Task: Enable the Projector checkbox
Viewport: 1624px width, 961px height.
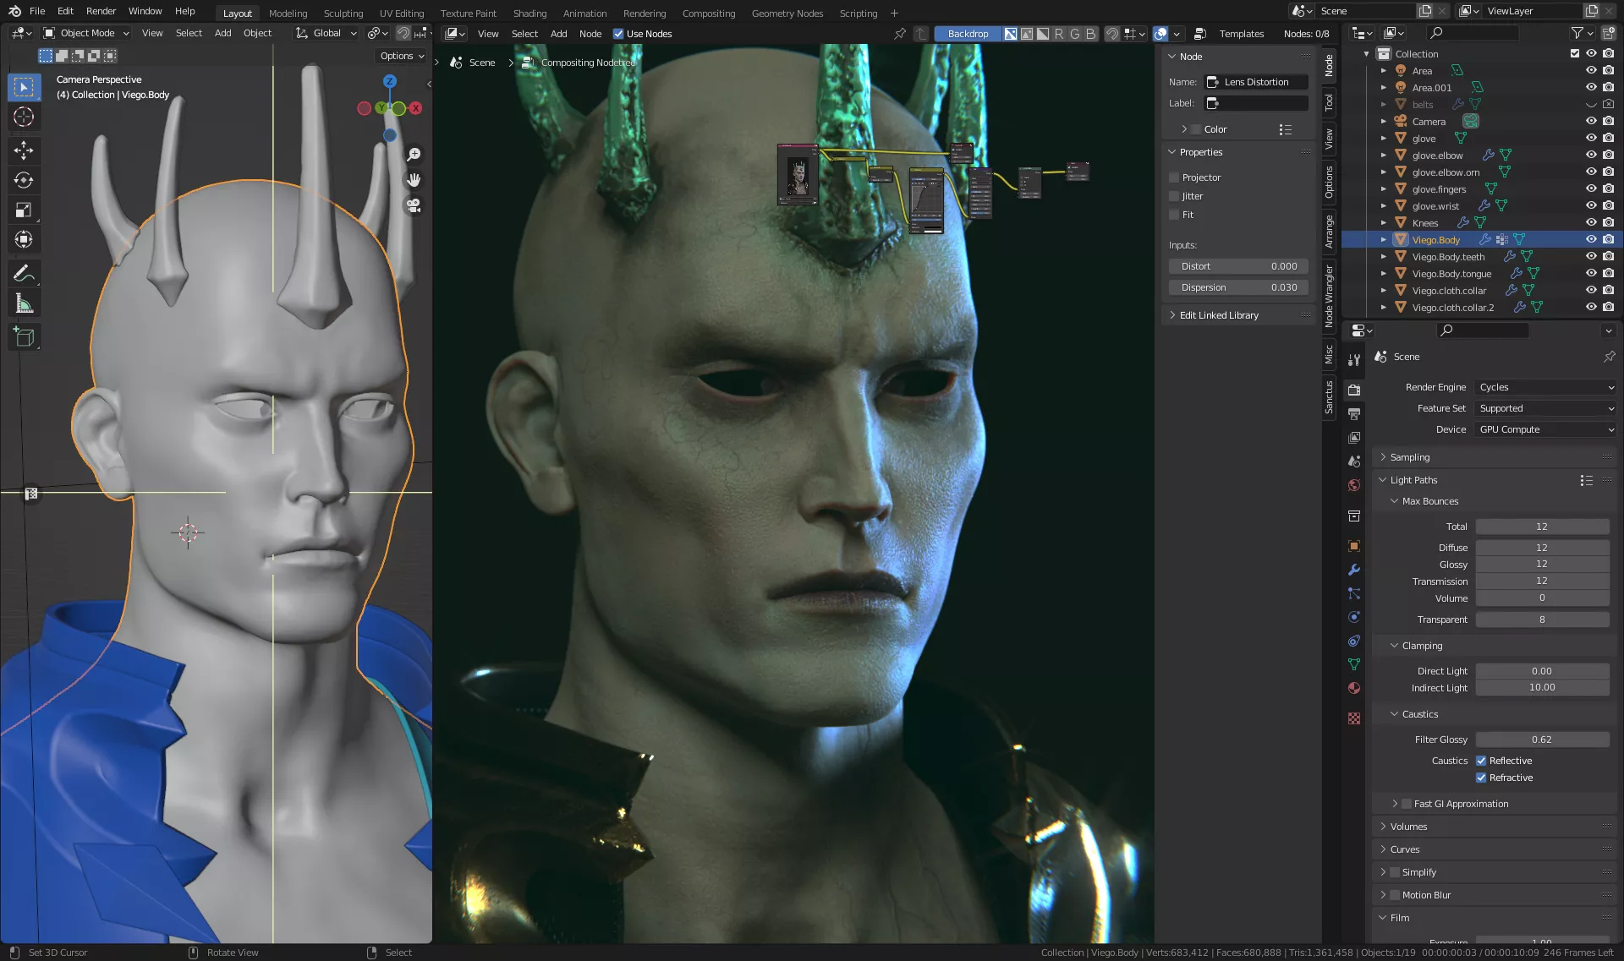Action: click(x=1174, y=177)
